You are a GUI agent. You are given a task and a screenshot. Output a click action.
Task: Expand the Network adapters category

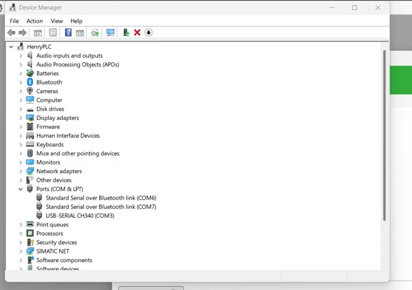tap(21, 171)
